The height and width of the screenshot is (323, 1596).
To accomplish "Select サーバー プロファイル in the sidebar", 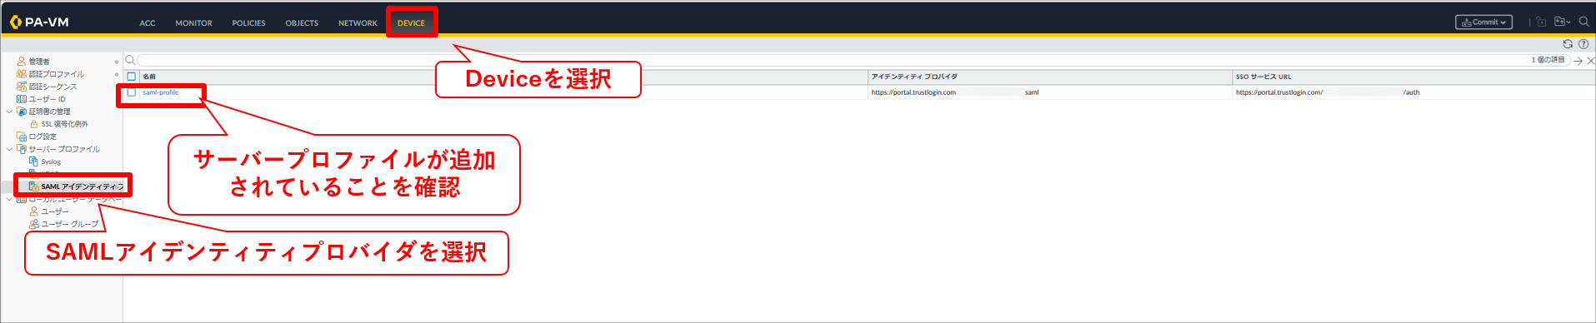I will coord(64,149).
